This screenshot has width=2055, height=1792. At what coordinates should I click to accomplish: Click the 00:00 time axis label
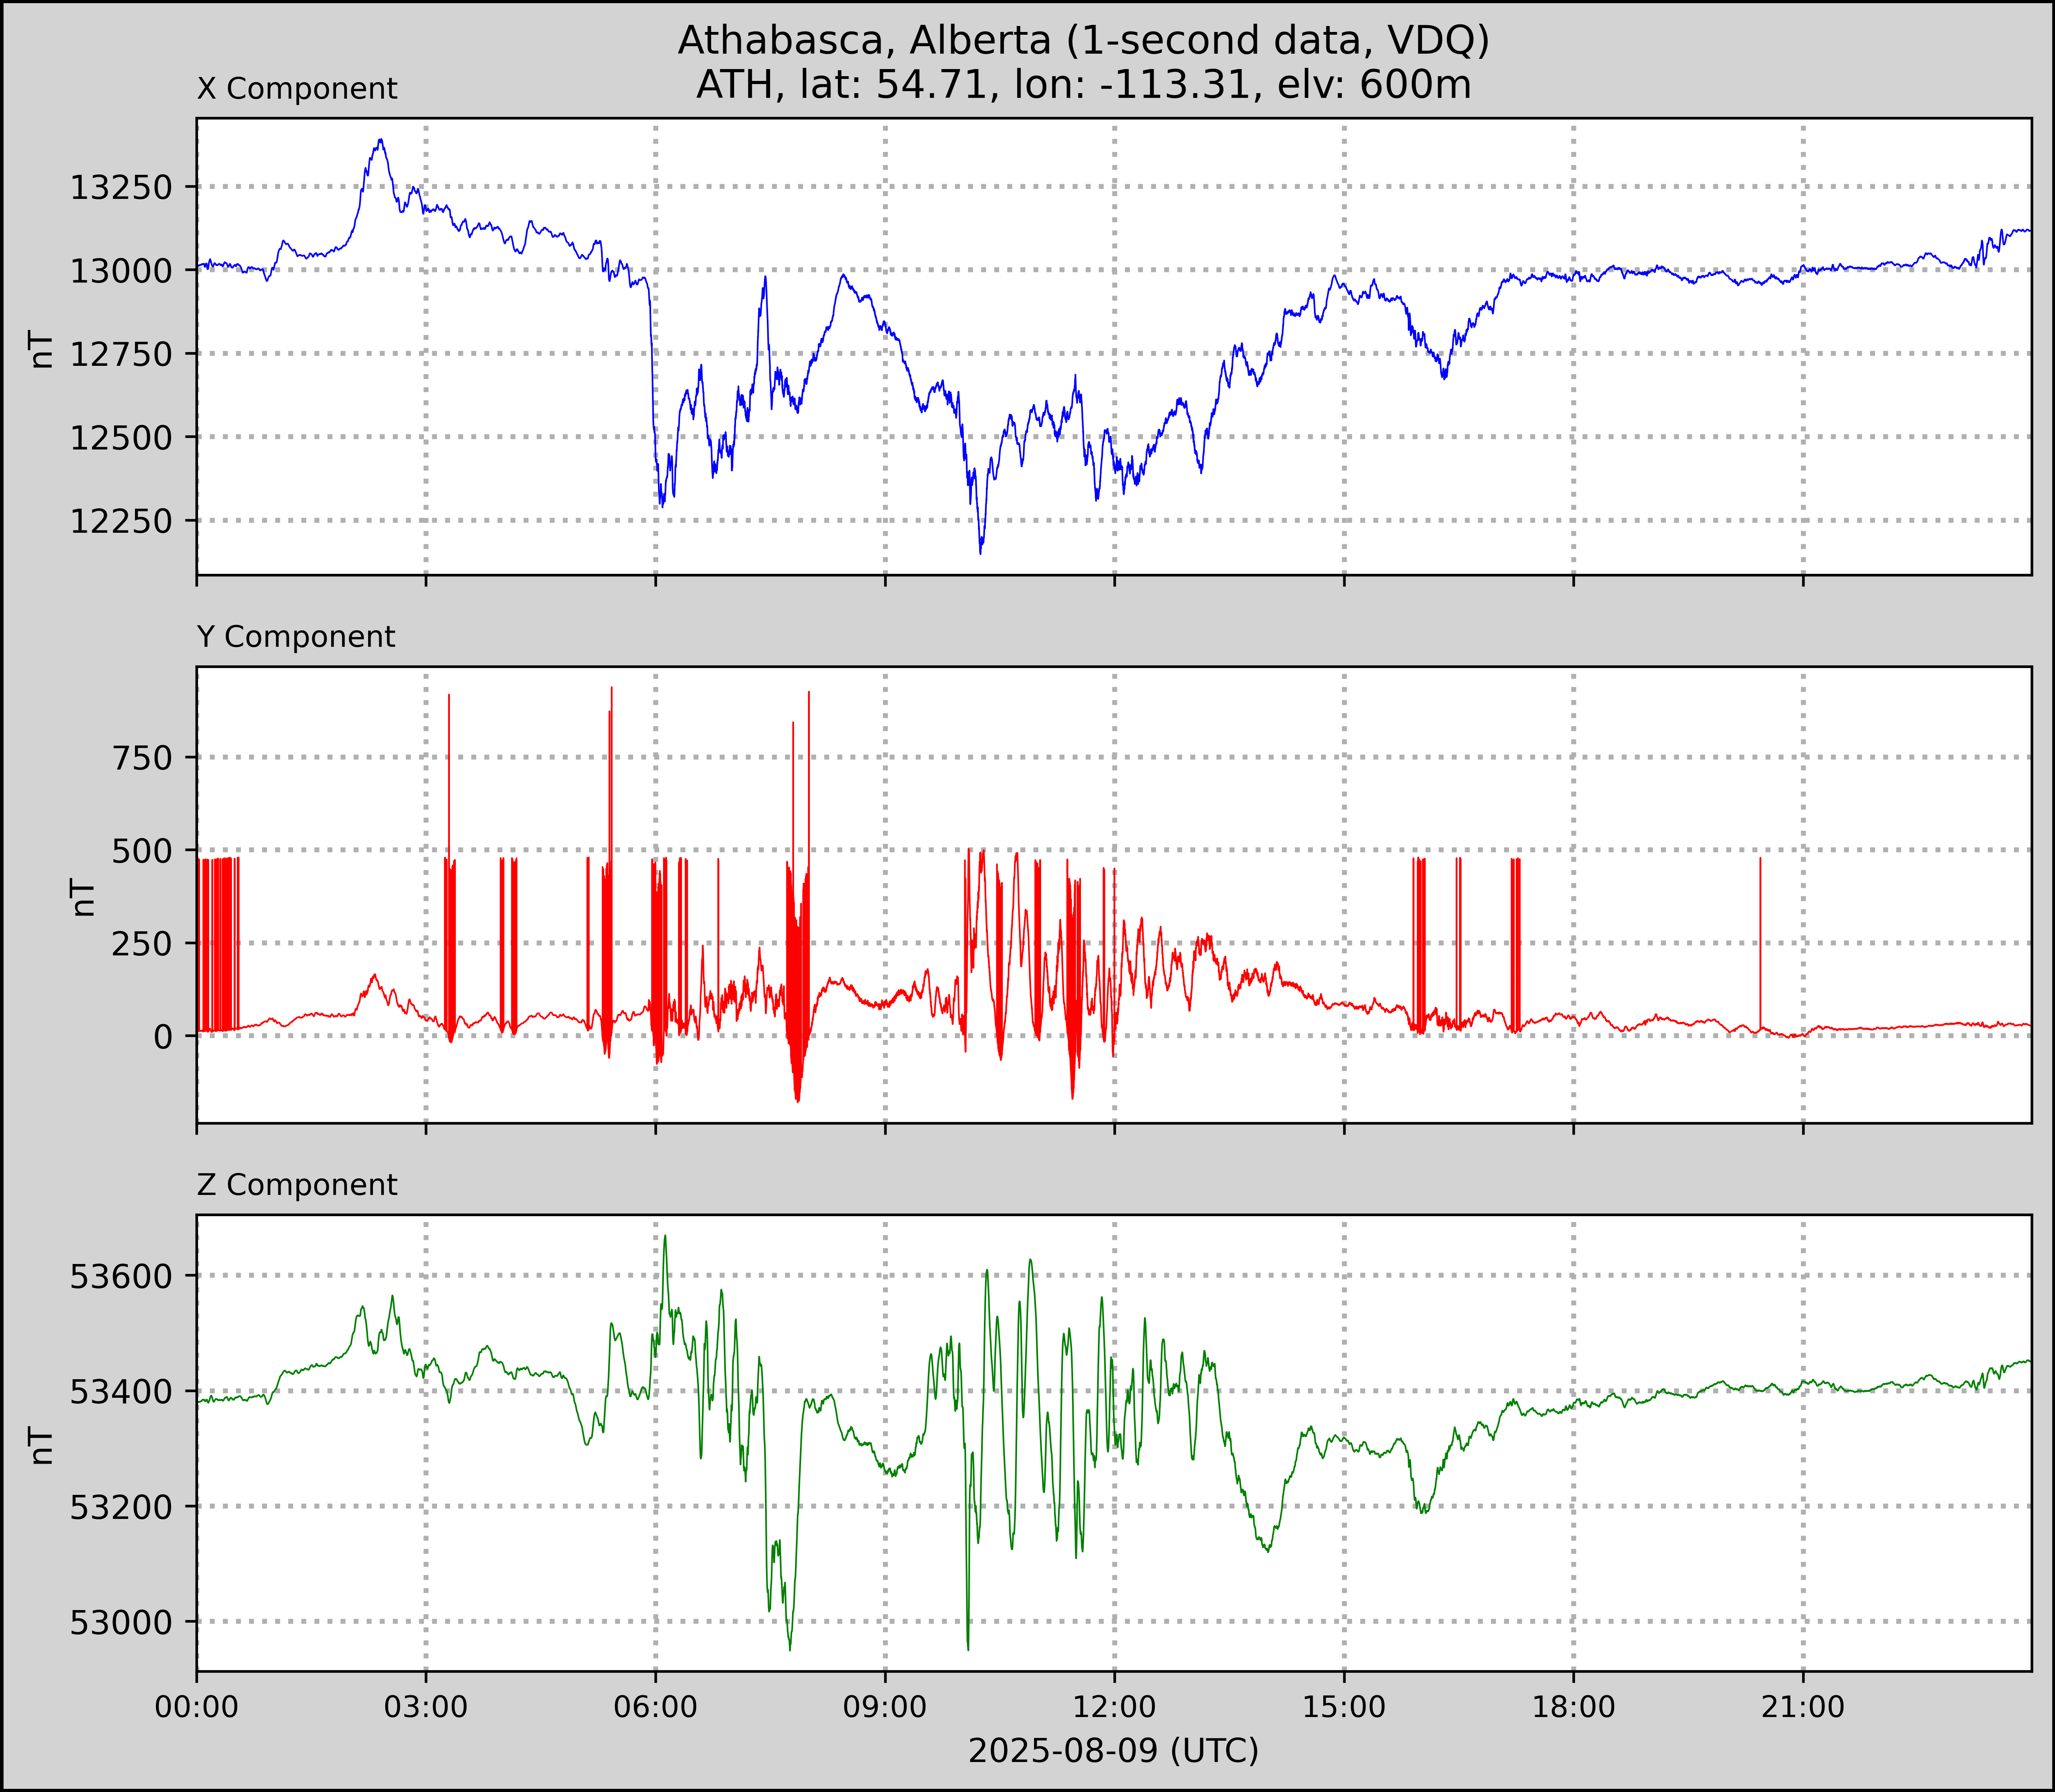197,1707
